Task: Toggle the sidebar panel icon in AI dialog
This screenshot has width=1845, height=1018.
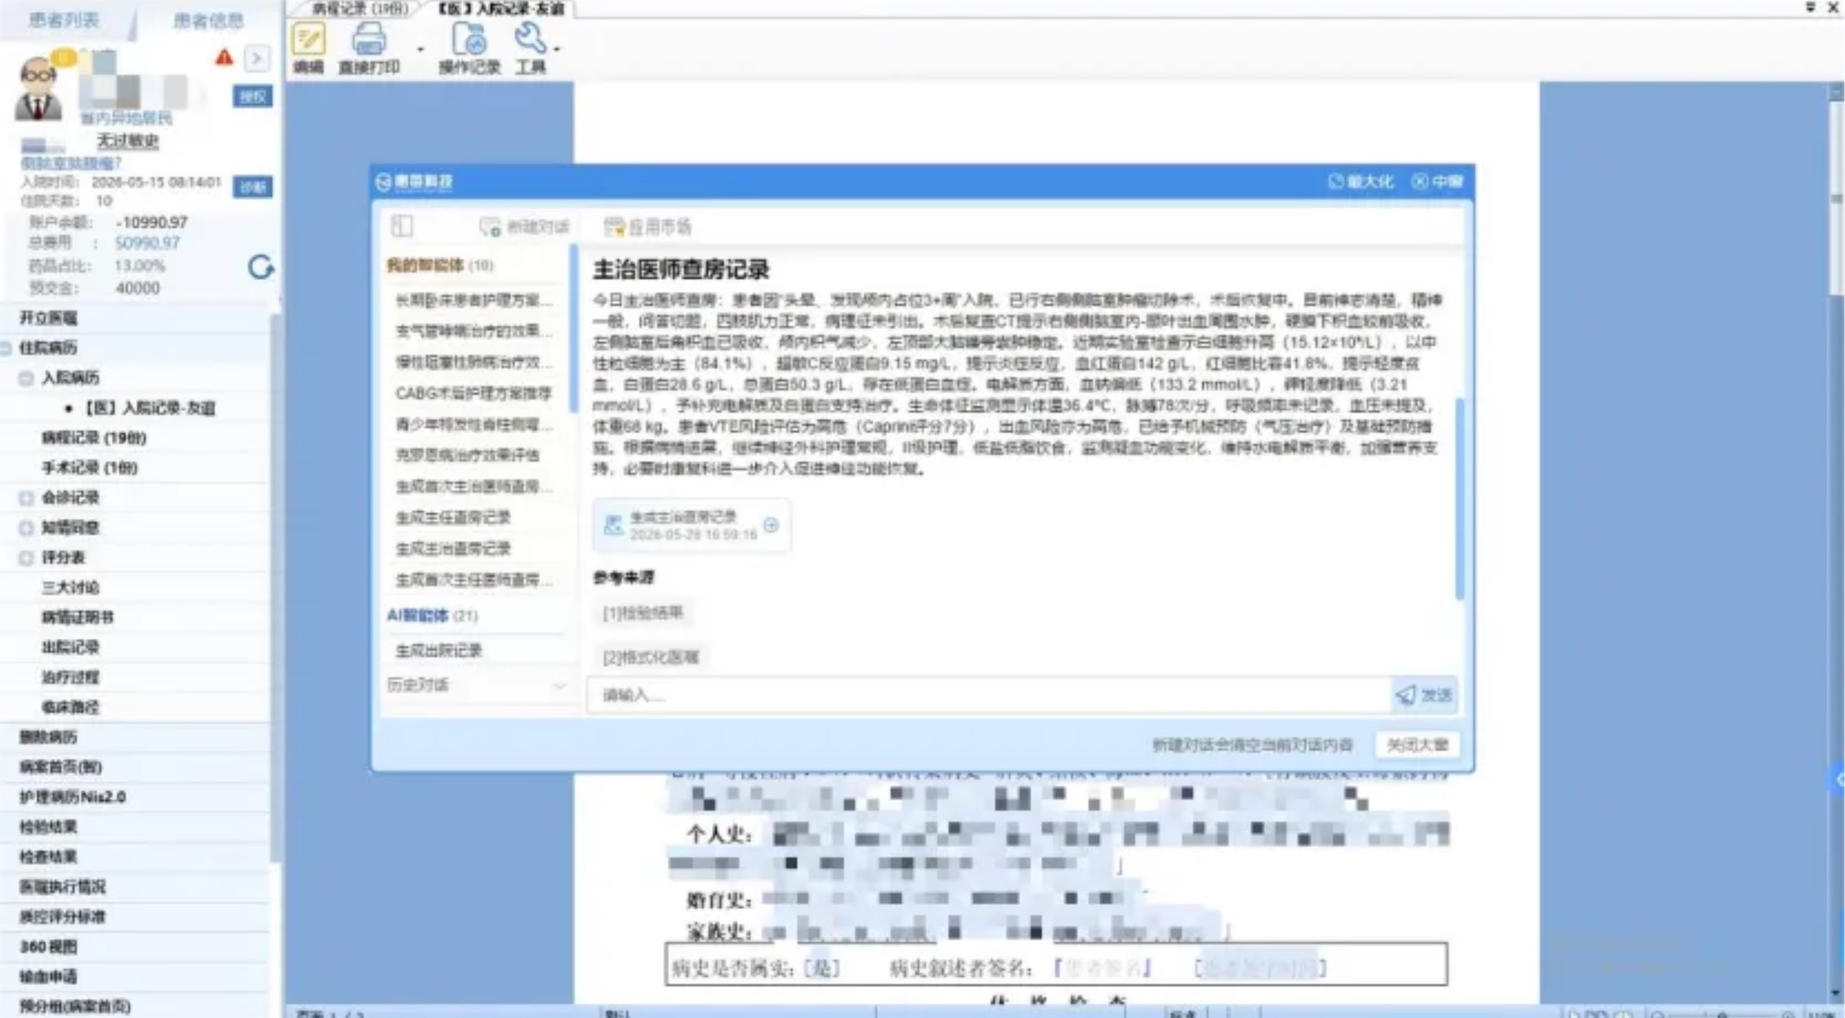Action: pyautogui.click(x=402, y=226)
